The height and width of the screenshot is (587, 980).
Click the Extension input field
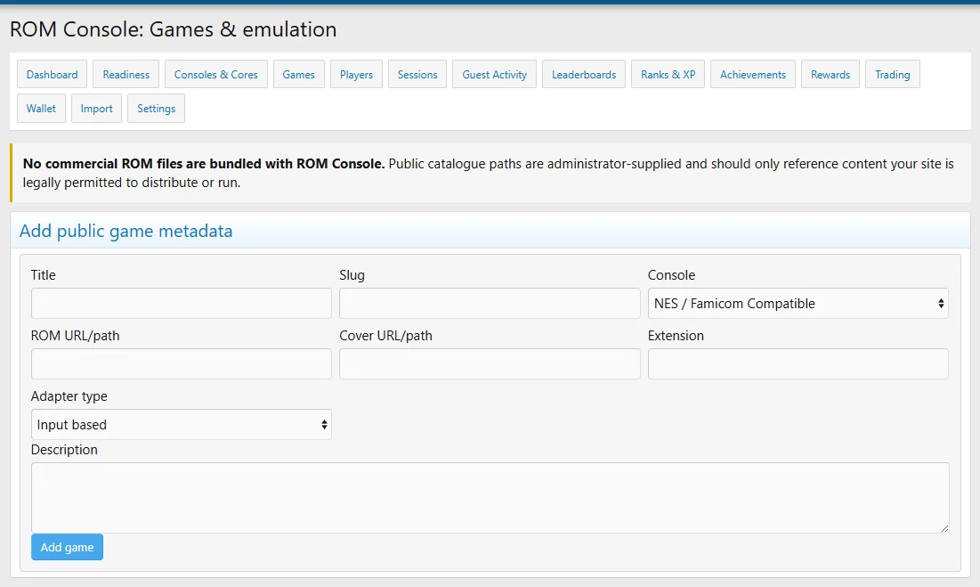tap(798, 363)
